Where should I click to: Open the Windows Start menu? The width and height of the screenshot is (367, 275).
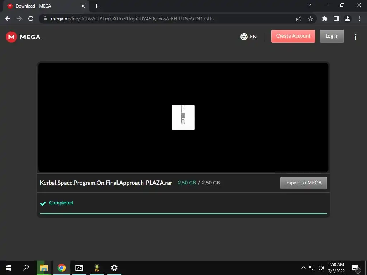pyautogui.click(x=9, y=268)
